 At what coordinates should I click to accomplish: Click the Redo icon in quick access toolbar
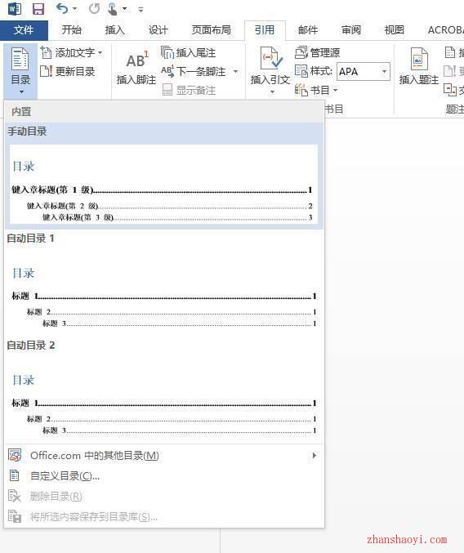94,9
